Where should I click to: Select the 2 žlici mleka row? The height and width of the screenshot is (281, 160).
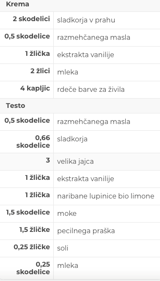pos(80,72)
